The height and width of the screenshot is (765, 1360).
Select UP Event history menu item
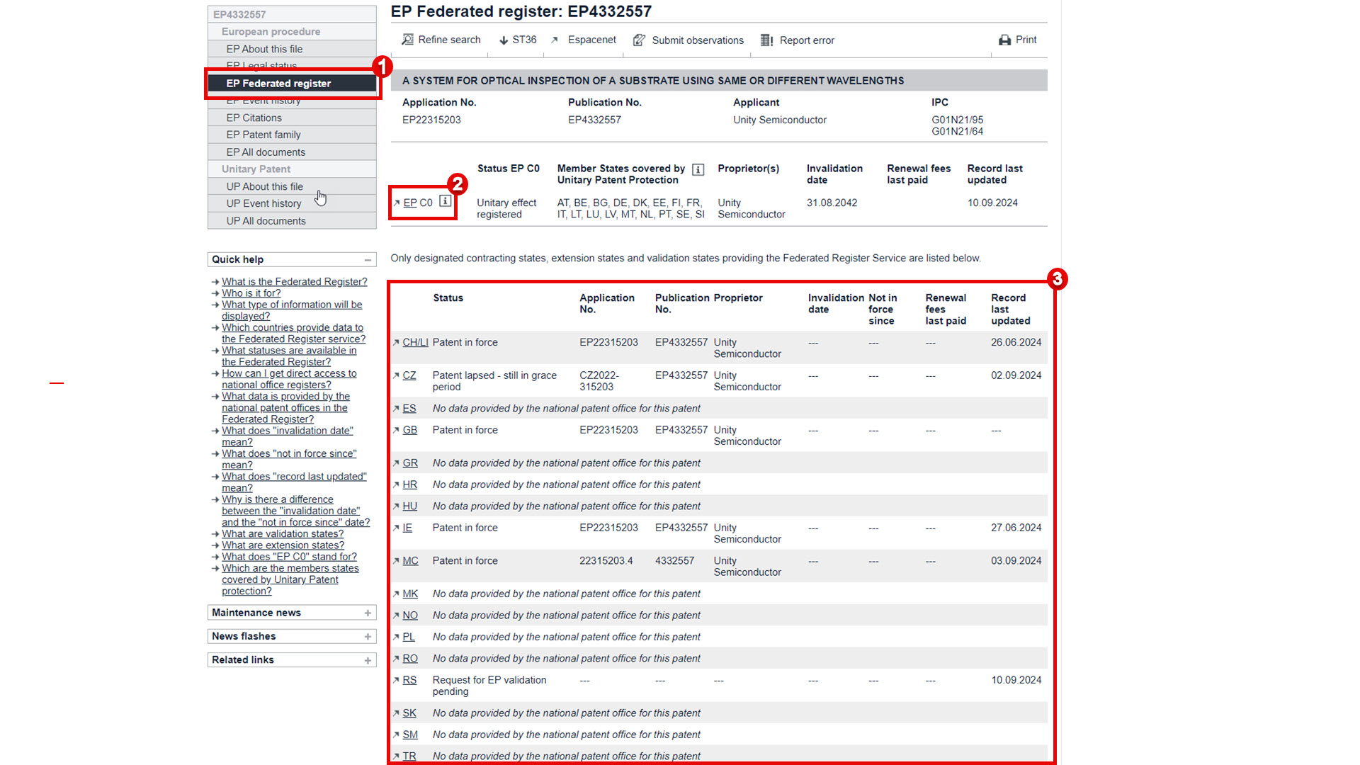pos(263,203)
